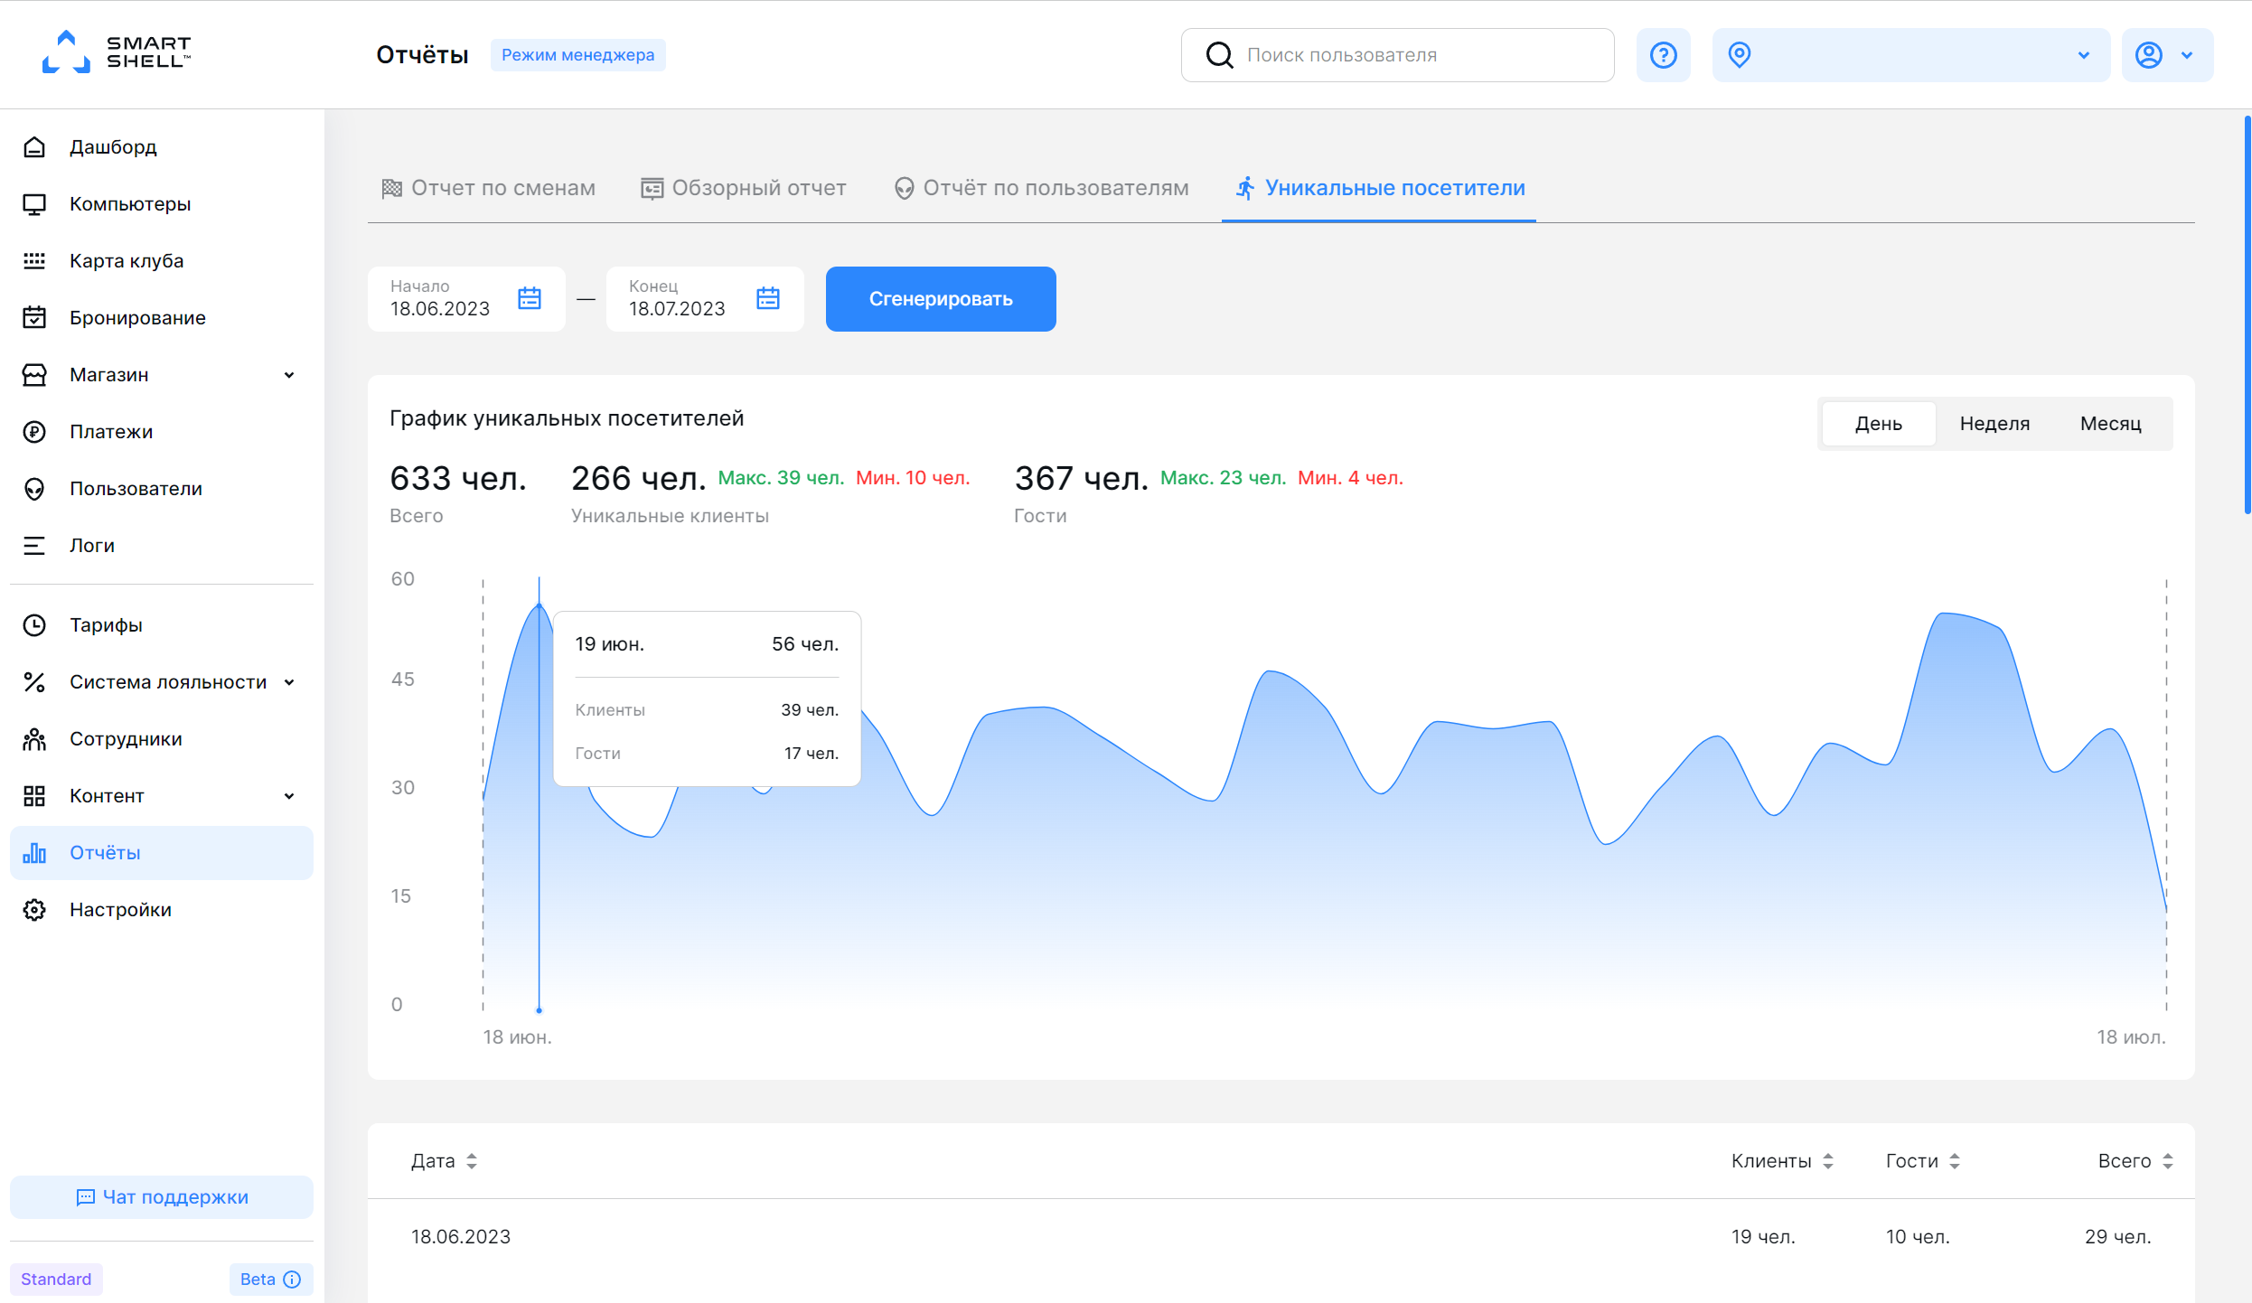The width and height of the screenshot is (2252, 1303).
Task: Open the Дашборд home icon
Action: pos(34,147)
